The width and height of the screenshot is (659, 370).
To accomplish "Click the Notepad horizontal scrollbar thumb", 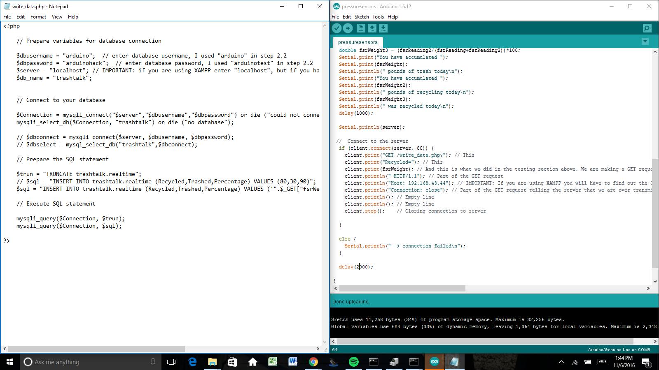I will (97, 349).
